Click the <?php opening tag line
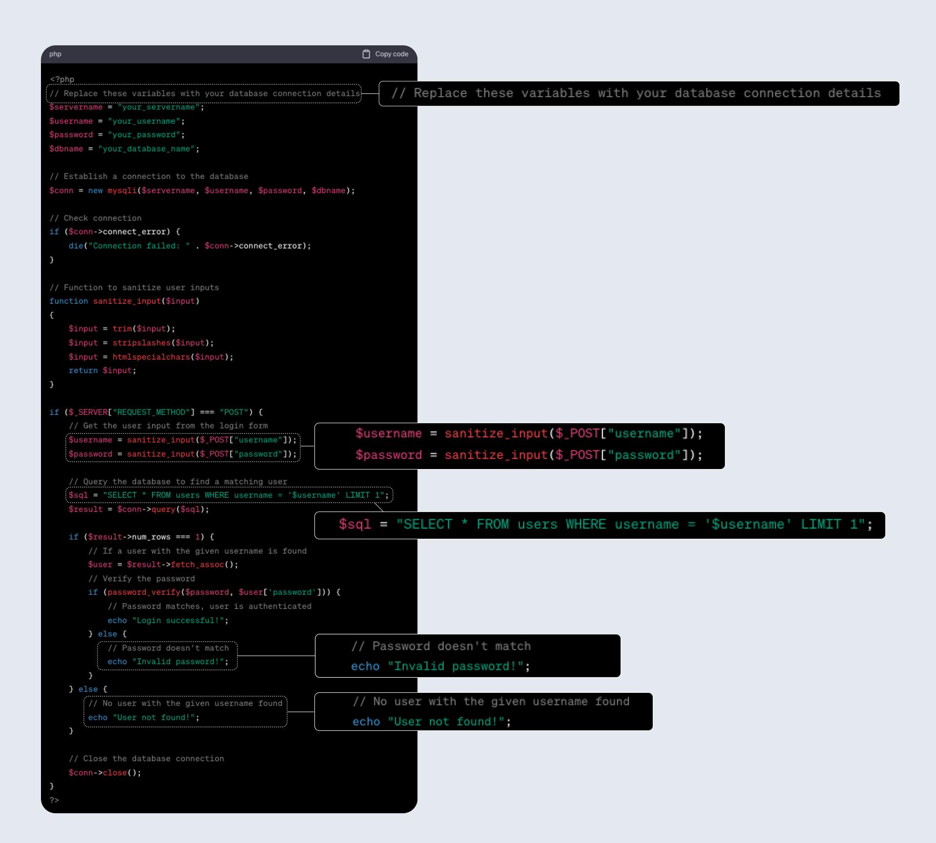Image resolution: width=936 pixels, height=843 pixels. (x=62, y=79)
